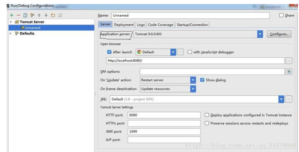Click the VM options input field
Viewport: 299px width, 152px height.
pos(212,72)
